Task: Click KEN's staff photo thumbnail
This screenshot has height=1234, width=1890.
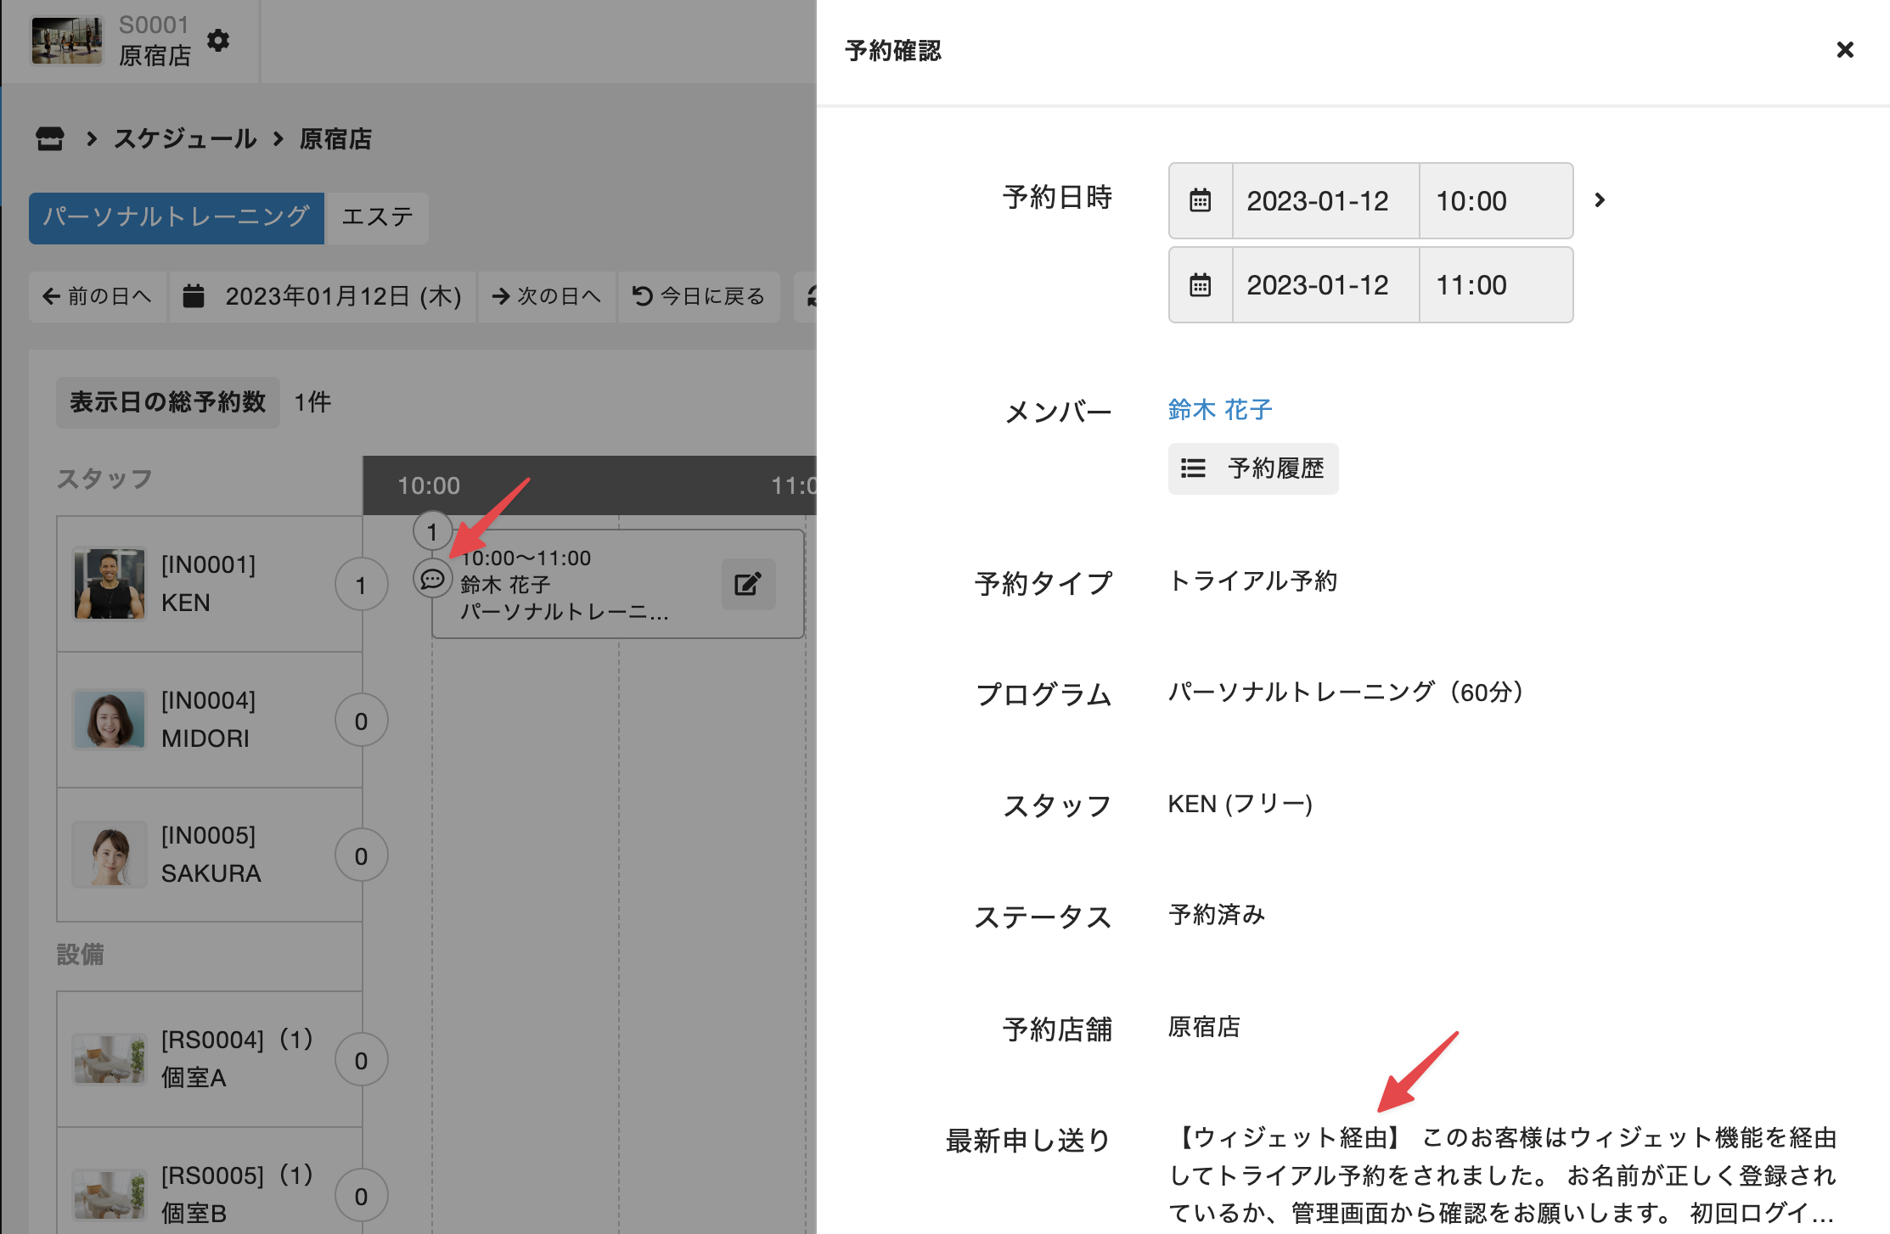Action: point(109,584)
